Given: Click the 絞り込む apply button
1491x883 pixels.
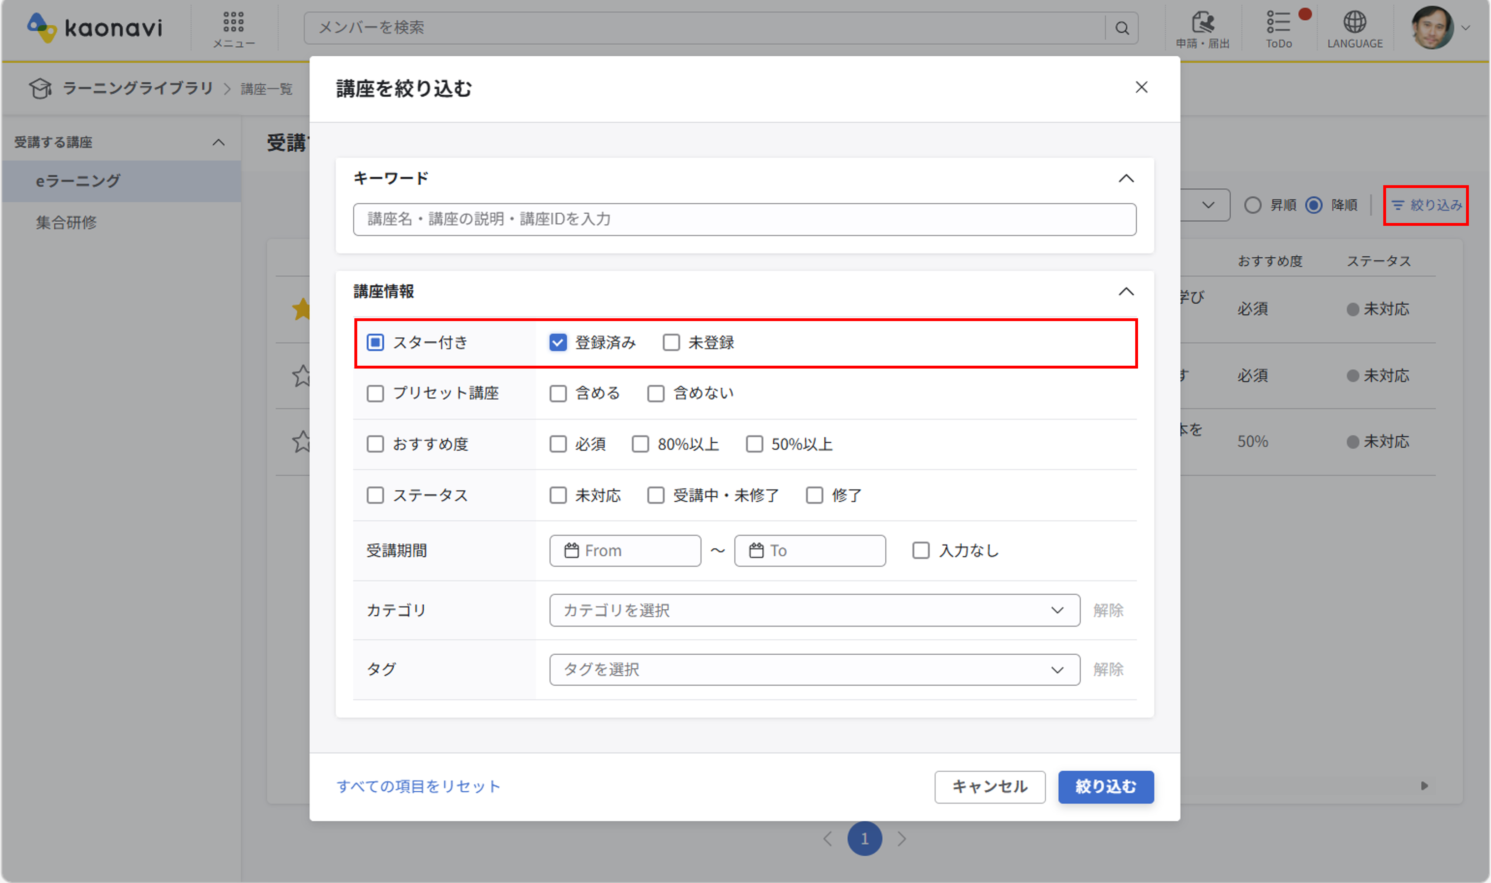Looking at the screenshot, I should [1106, 787].
